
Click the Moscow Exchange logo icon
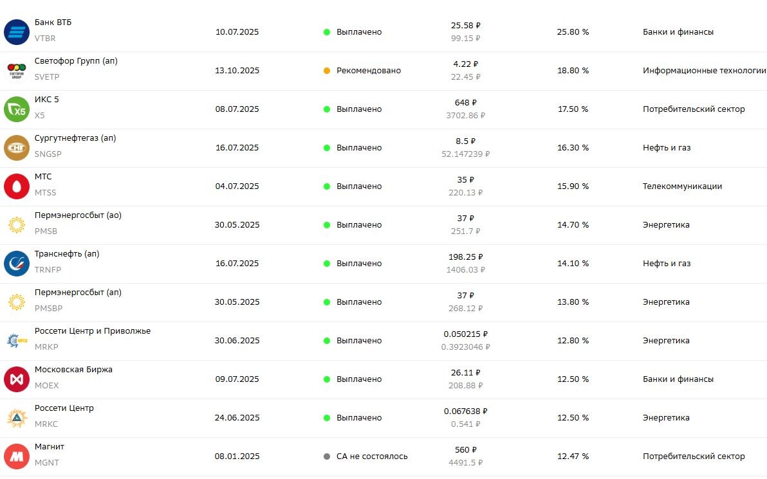tap(17, 380)
